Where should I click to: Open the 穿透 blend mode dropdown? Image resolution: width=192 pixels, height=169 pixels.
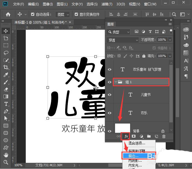(123, 40)
